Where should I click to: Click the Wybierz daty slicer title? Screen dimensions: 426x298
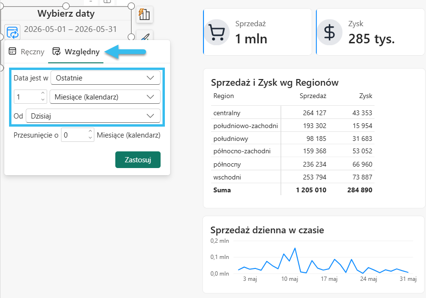(66, 14)
